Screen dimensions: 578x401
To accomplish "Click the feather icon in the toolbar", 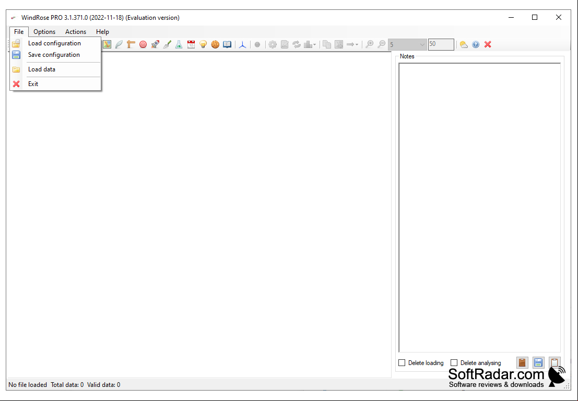I will pyautogui.click(x=119, y=44).
